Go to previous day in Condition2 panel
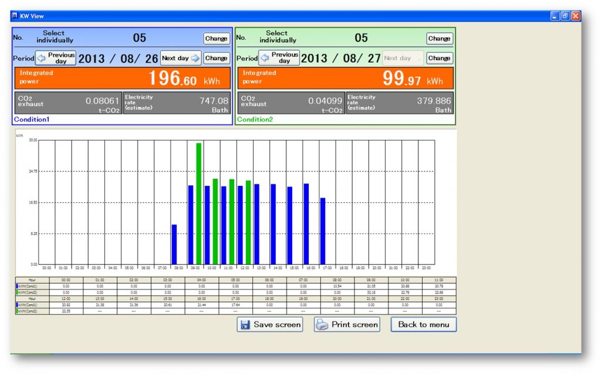This screenshot has width=601, height=374. coord(279,58)
